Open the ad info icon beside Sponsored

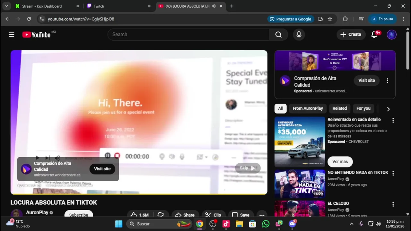pos(39,185)
